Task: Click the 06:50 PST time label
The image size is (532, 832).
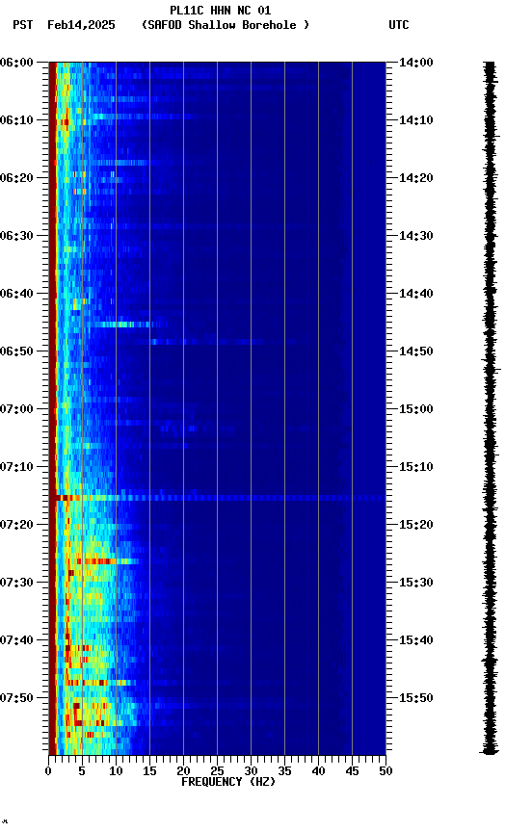Action: (x=16, y=351)
